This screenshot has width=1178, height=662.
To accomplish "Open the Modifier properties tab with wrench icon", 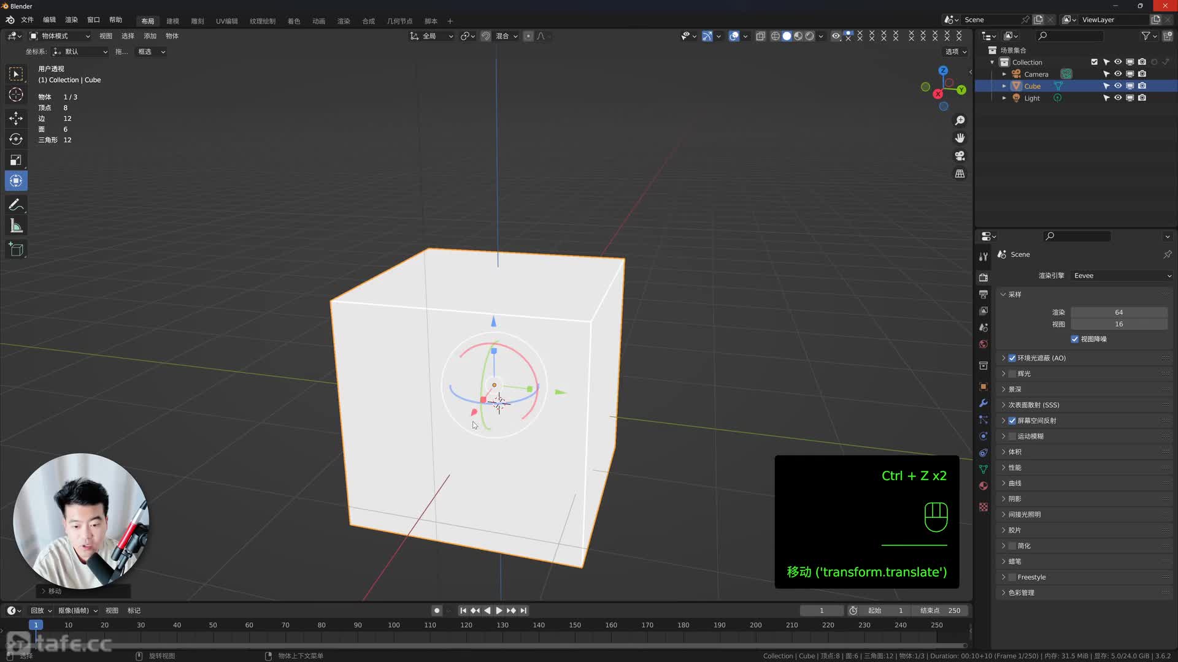I will tap(983, 403).
